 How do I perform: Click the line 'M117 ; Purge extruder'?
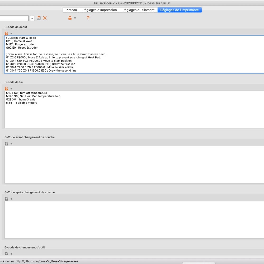pyautogui.click(x=20, y=44)
